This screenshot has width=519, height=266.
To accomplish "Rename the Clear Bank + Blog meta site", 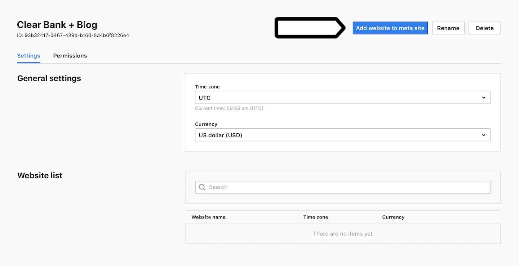I will point(448,28).
